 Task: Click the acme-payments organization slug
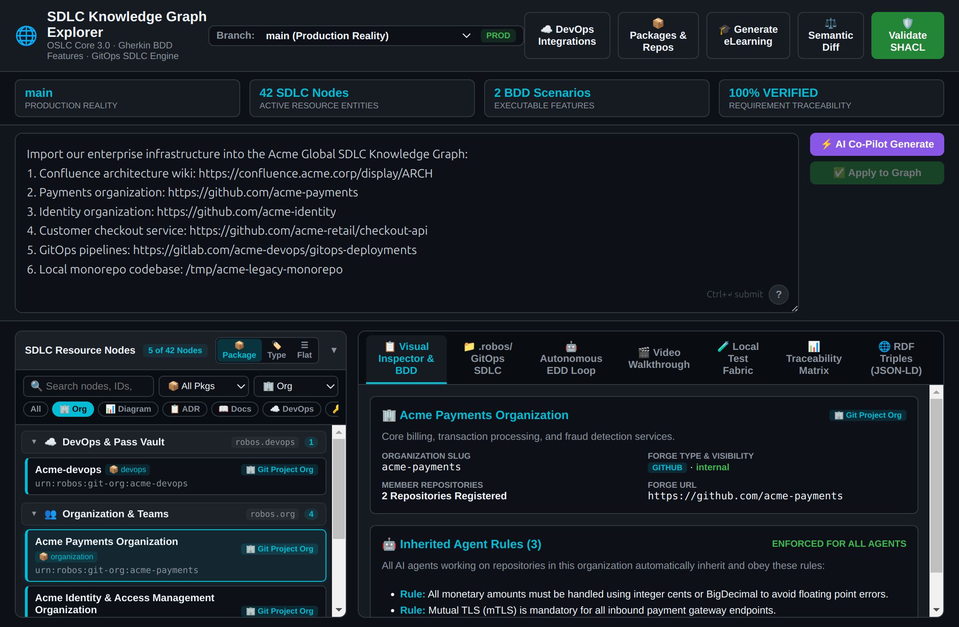click(x=421, y=467)
